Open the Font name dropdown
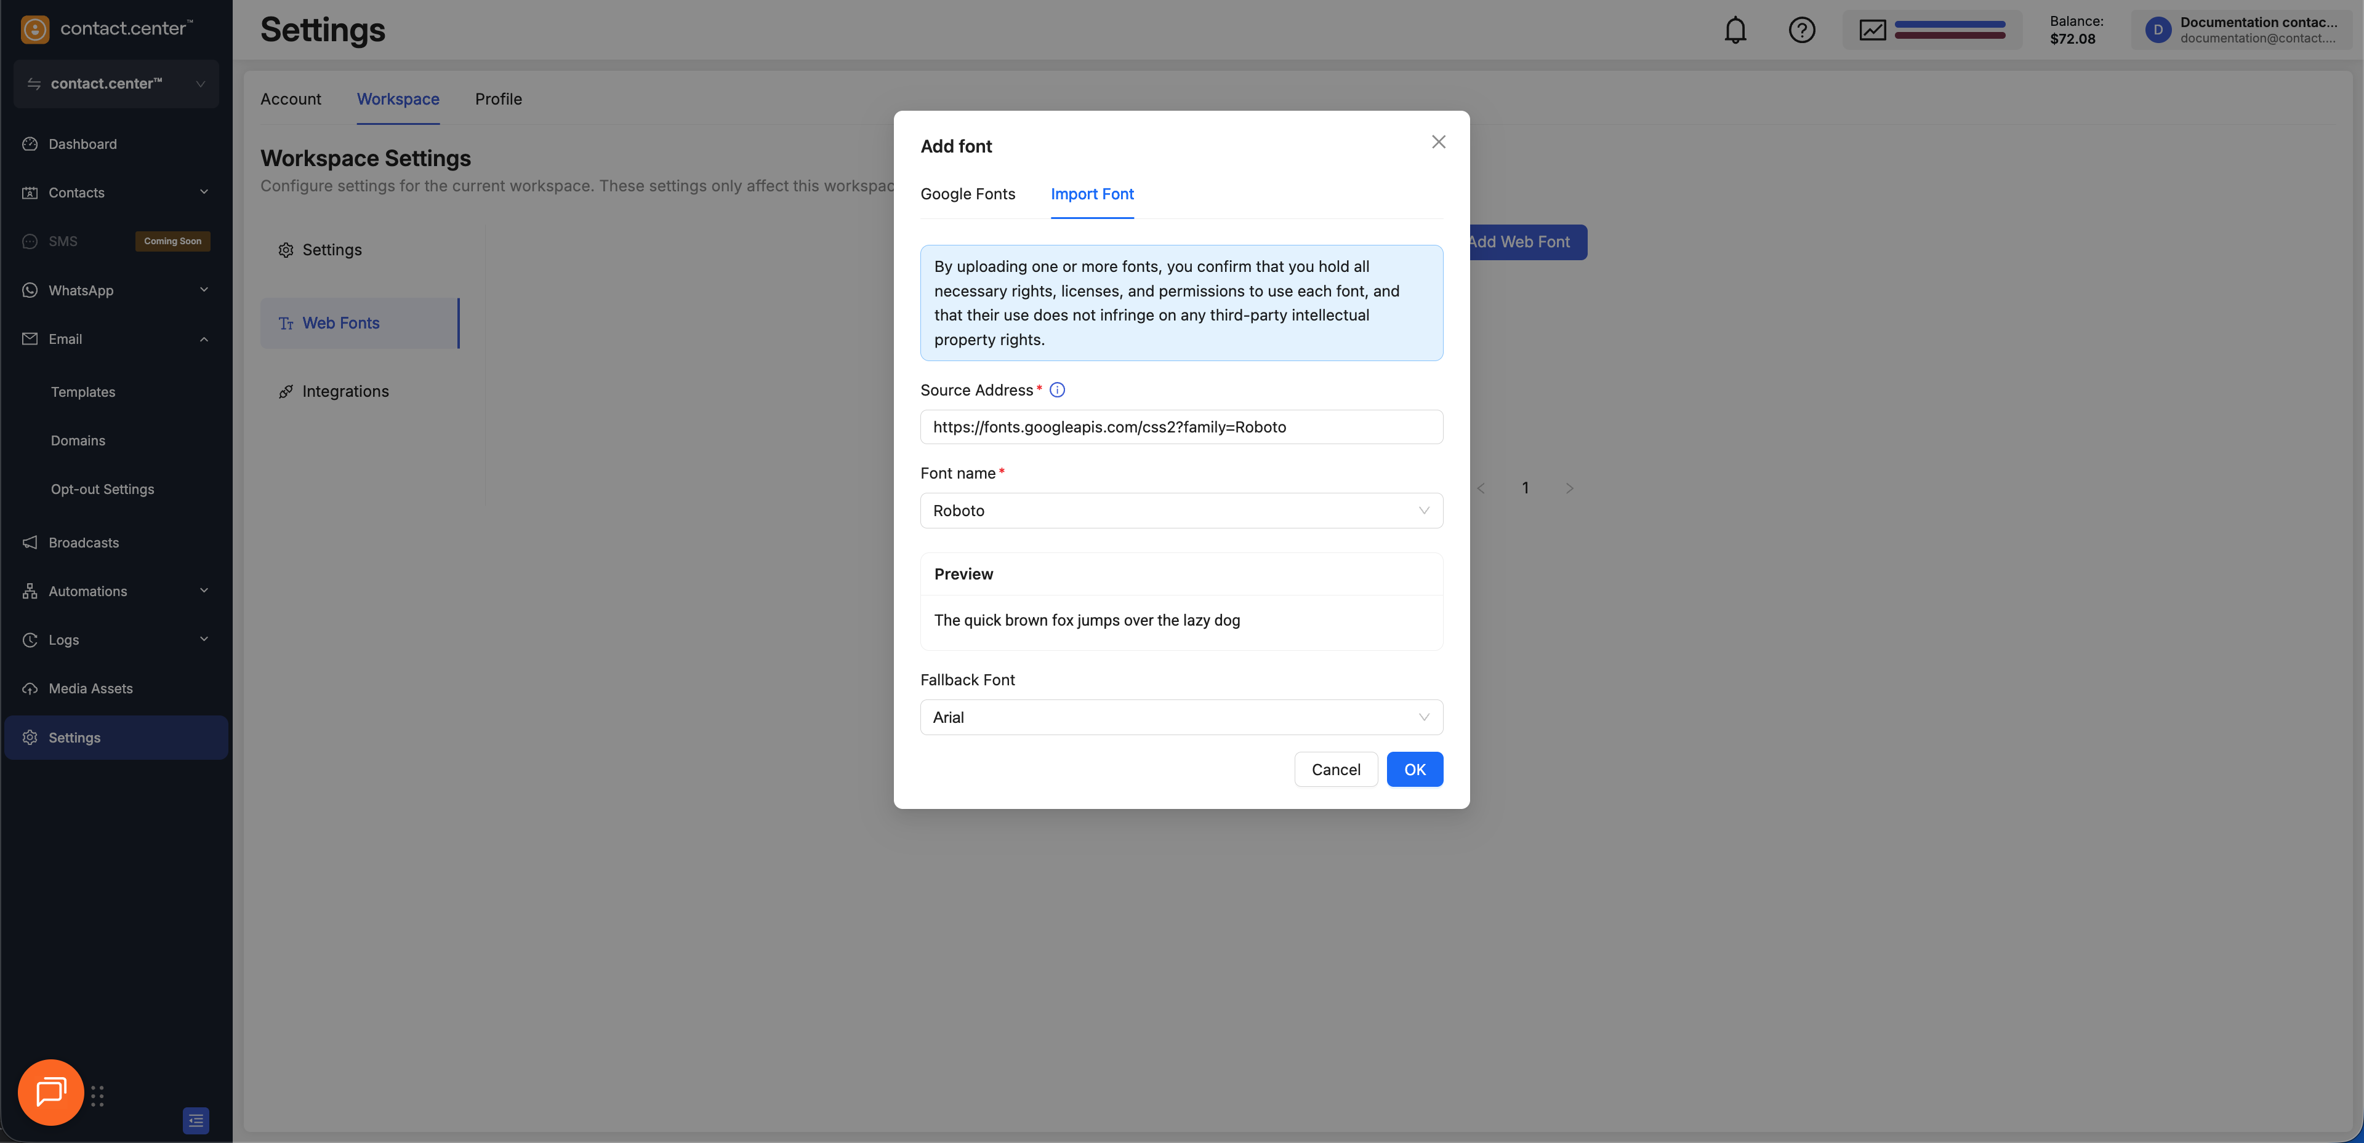This screenshot has width=2364, height=1143. tap(1180, 511)
